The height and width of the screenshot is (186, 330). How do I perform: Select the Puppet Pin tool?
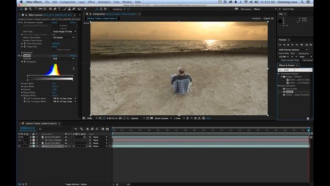coord(85,9)
